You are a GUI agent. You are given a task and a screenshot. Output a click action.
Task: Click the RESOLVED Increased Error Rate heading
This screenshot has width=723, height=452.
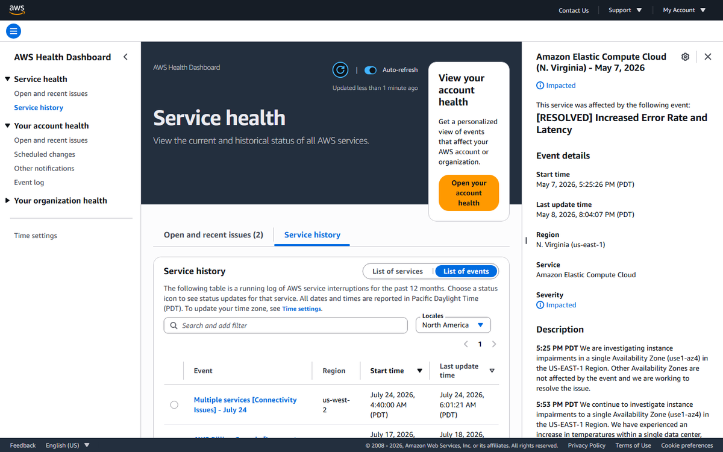coord(622,124)
